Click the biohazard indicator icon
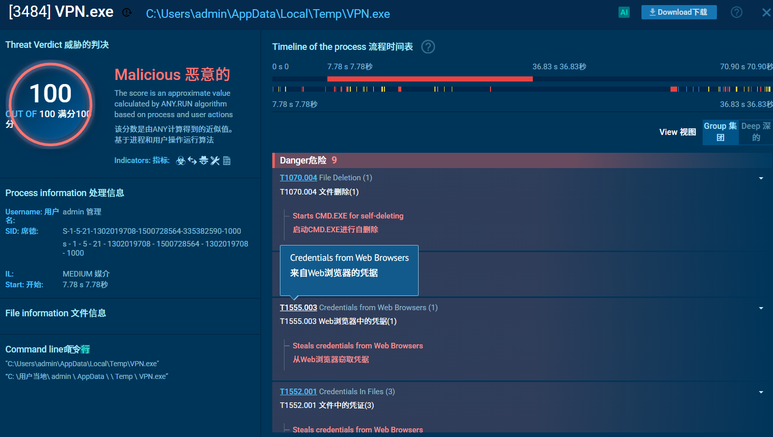The image size is (773, 437). click(x=181, y=161)
